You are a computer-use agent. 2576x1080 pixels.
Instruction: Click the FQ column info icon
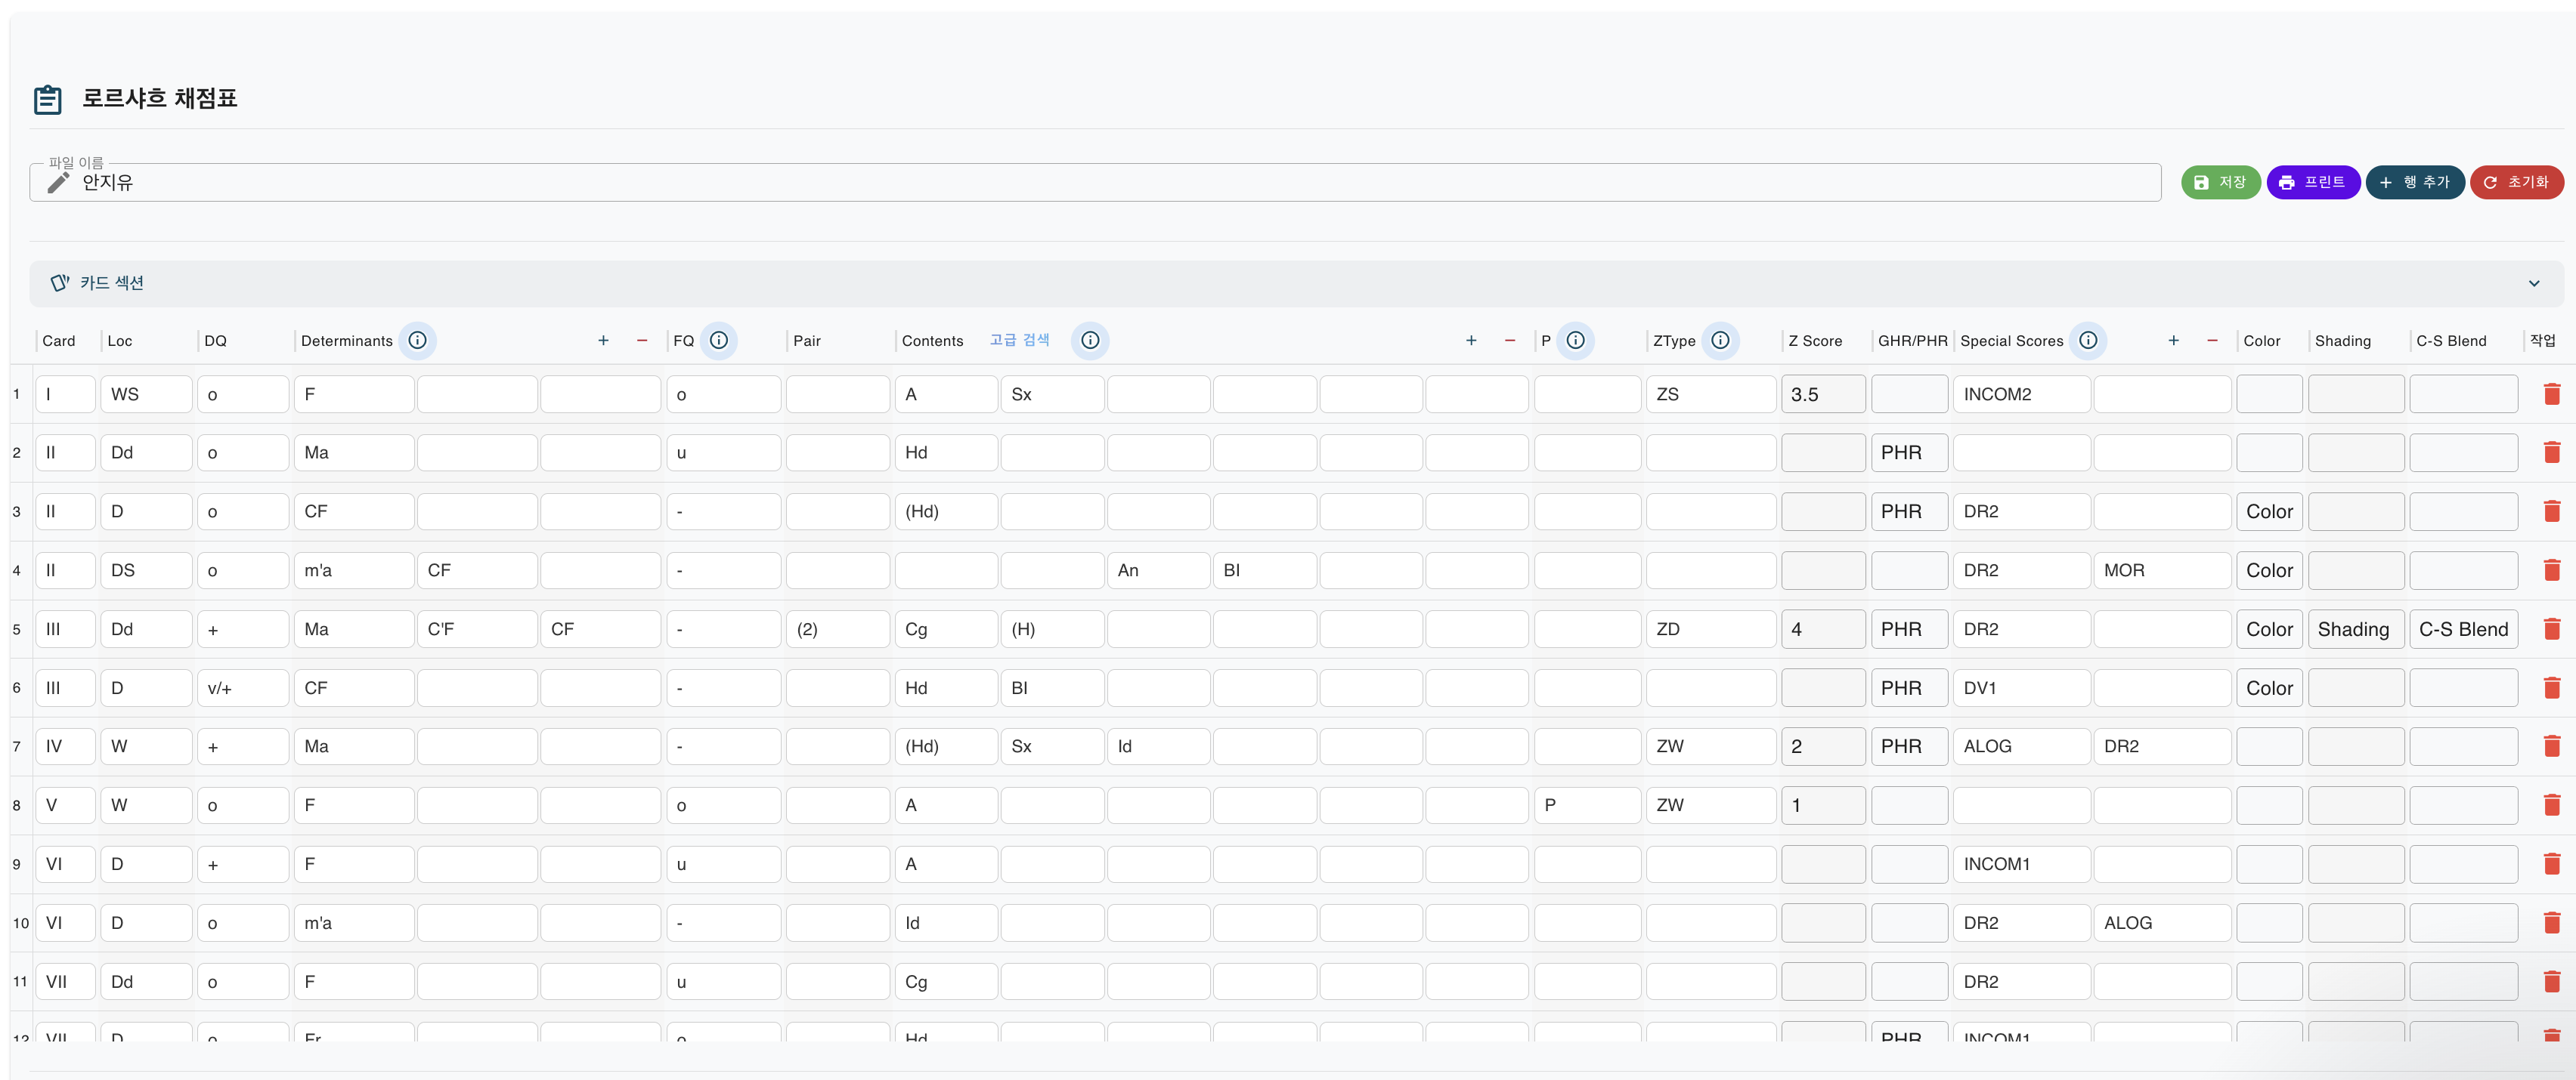tap(718, 341)
